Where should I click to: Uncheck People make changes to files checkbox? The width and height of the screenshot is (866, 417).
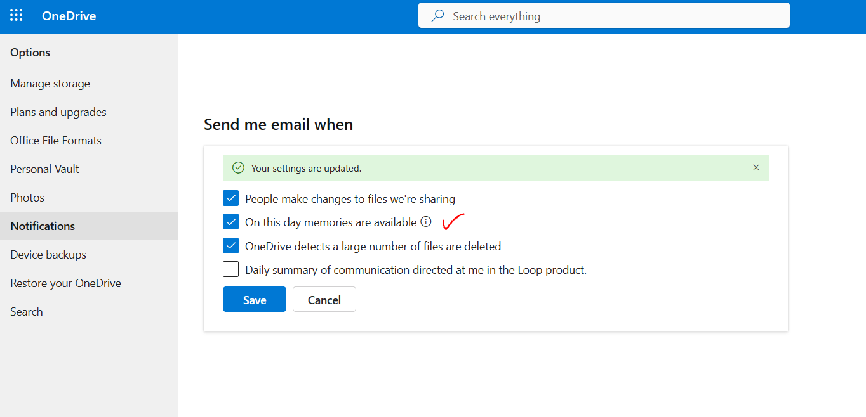(x=230, y=198)
